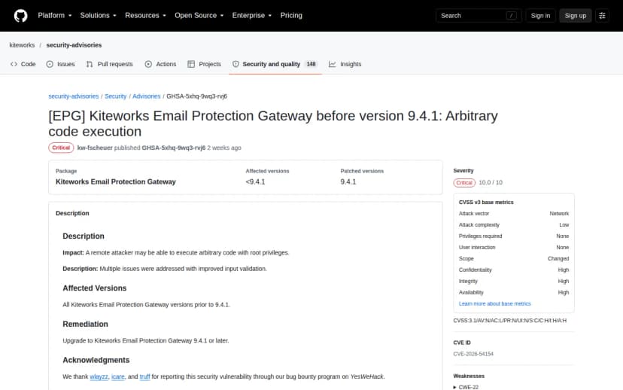Click the Advisories breadcrumb link

(x=147, y=96)
